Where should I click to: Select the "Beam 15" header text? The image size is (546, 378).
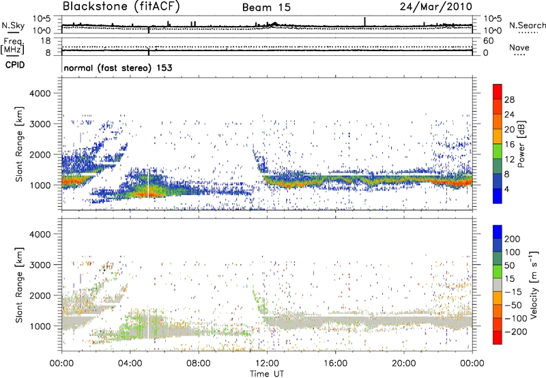point(266,8)
